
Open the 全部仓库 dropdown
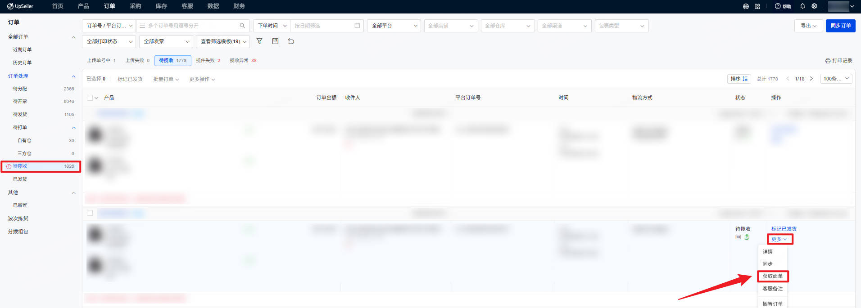[508, 26]
